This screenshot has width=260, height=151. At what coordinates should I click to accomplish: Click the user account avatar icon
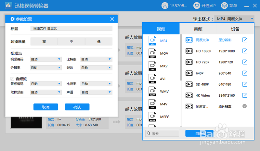(x=165, y=5)
